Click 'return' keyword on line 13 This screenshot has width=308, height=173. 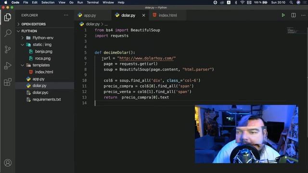[110, 97]
